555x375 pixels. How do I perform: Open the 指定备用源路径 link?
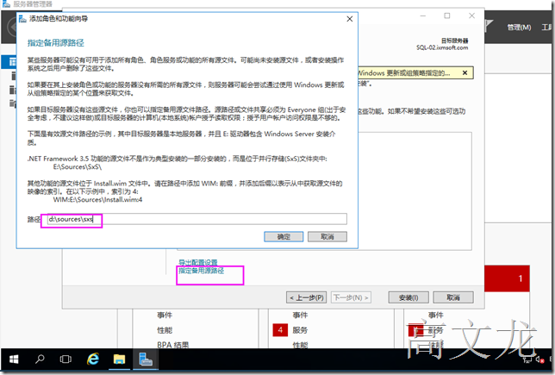(201, 271)
